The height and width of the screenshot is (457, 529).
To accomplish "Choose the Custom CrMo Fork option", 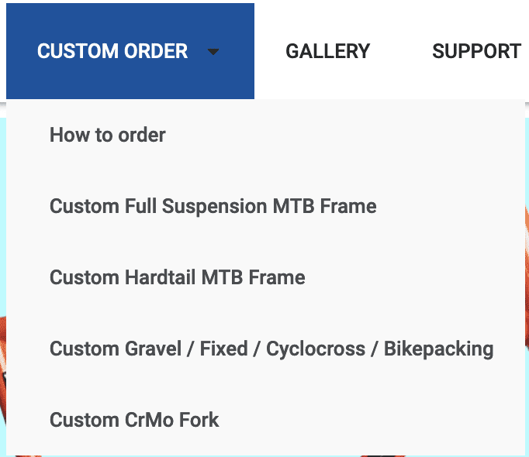I will click(134, 421).
